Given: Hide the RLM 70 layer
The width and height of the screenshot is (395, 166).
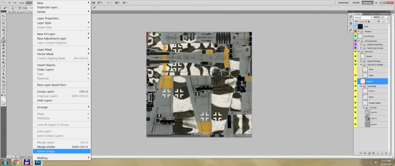Looking at the screenshot, I should pyautogui.click(x=355, y=113).
